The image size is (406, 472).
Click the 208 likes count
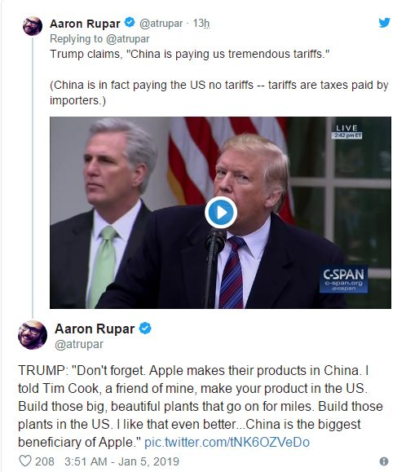[x=45, y=461]
